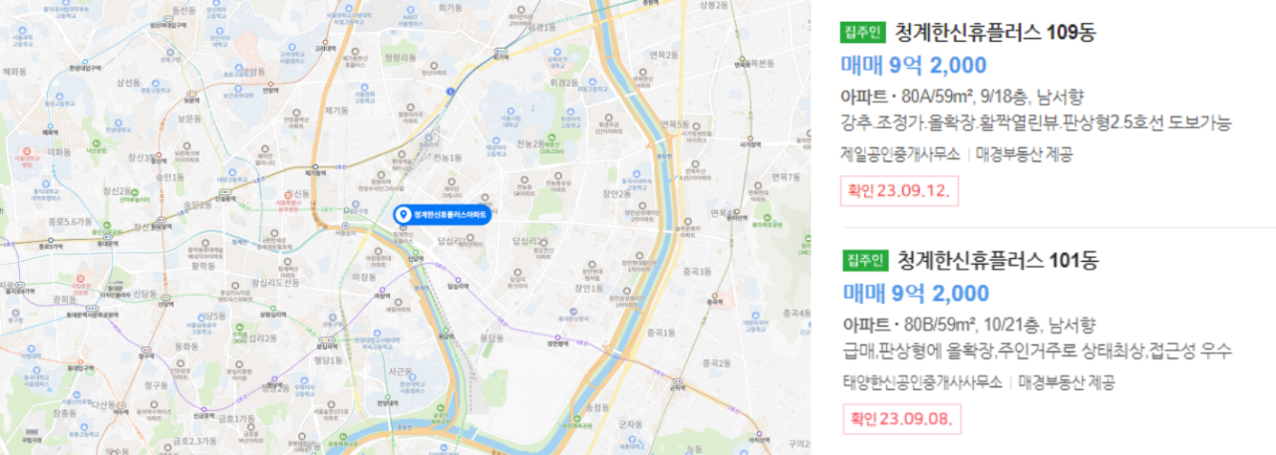This screenshot has height=455, width=1276.
Task: Click the 신답역 station marker
Action: pos(416,253)
